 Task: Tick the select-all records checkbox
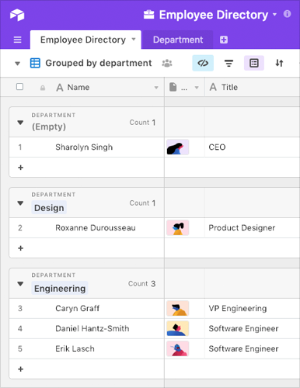click(19, 87)
